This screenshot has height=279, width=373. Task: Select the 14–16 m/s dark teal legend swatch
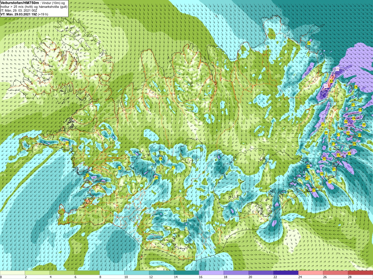(186, 273)
